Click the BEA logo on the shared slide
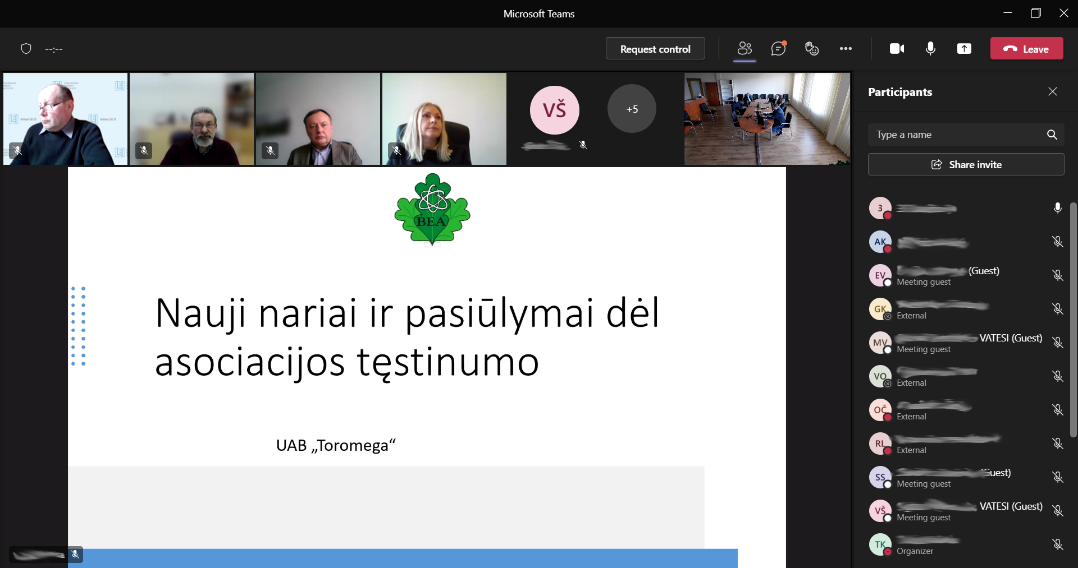Image resolution: width=1078 pixels, height=568 pixels. 432,209
